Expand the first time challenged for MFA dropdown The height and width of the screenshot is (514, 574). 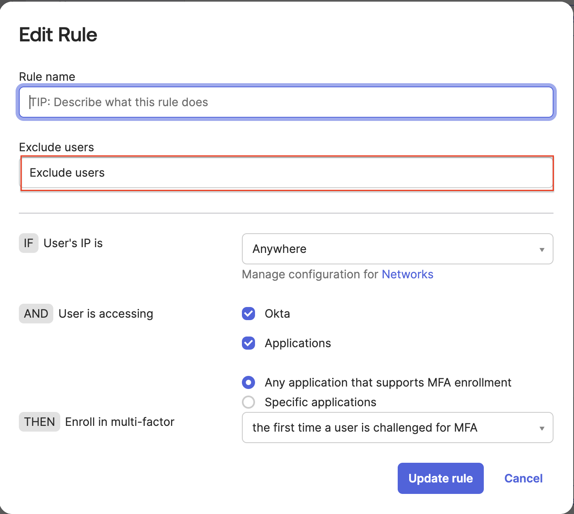[397, 428]
